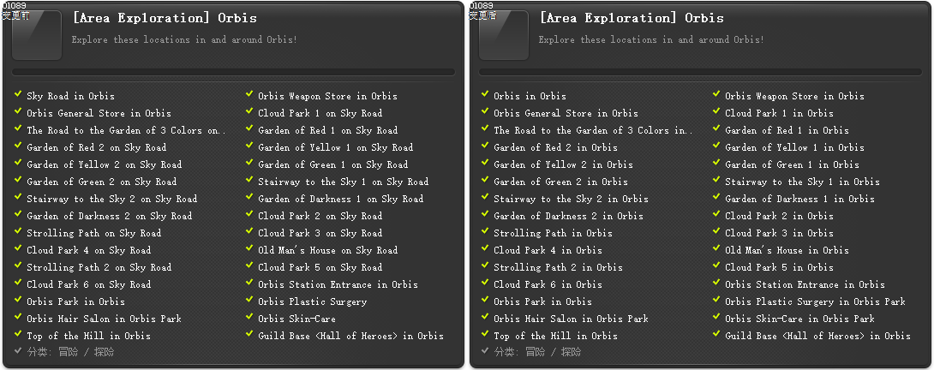The height and width of the screenshot is (370, 934).
Task: Open the Cloud Park 5 in Orbis entry
Action: tap(778, 267)
